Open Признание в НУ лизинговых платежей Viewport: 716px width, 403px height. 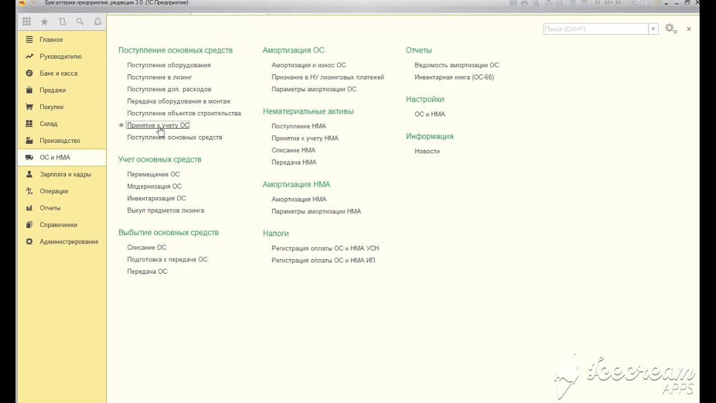[328, 77]
